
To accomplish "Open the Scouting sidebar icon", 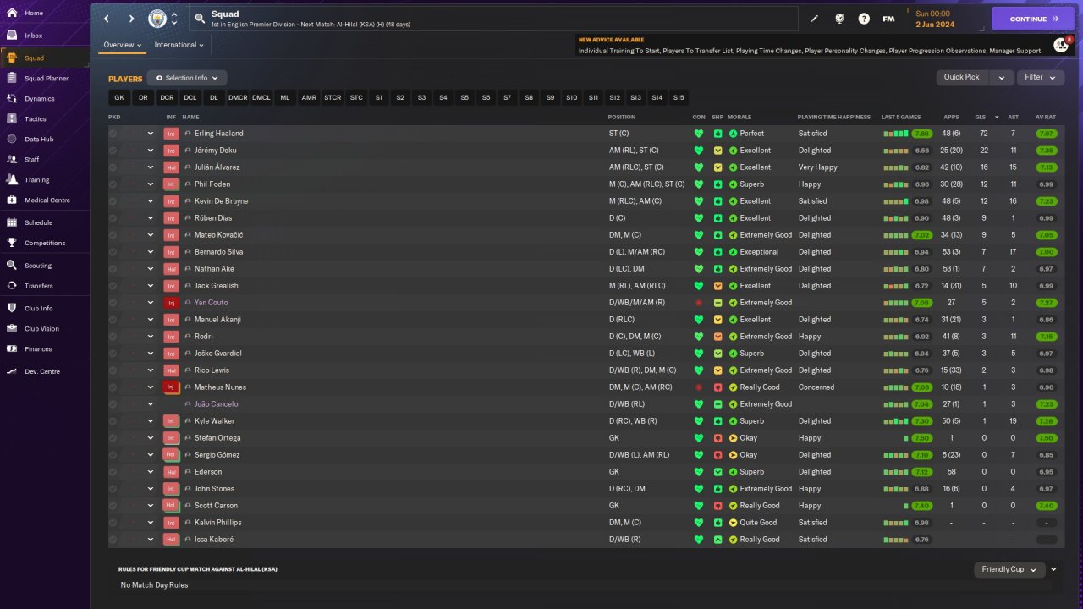I will coord(12,266).
